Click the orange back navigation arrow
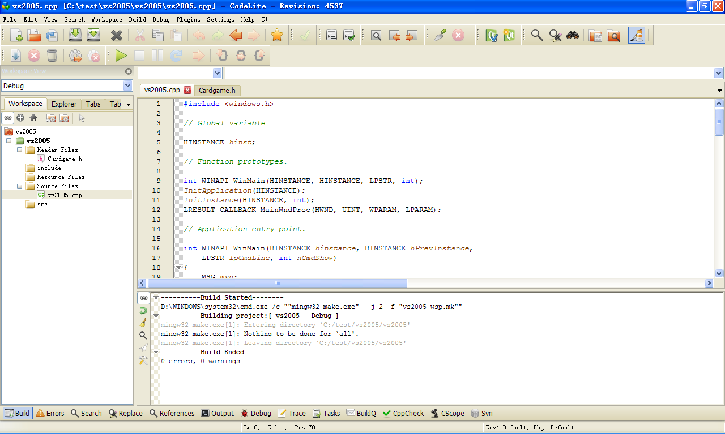The image size is (725, 434). pos(236,35)
